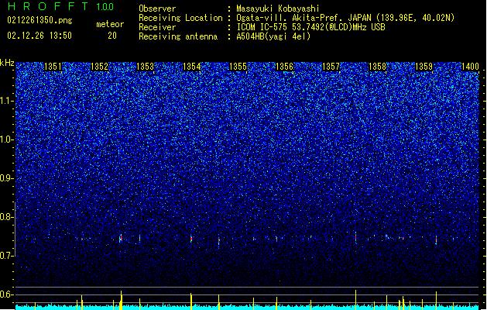Click the 0.8 kHz frequency axis label

[7, 217]
